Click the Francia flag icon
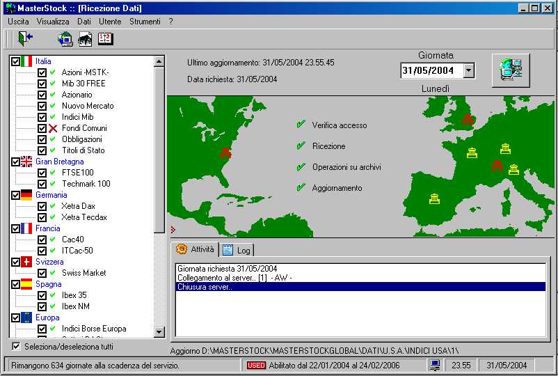The width and height of the screenshot is (558, 376). pyautogui.click(x=26, y=228)
